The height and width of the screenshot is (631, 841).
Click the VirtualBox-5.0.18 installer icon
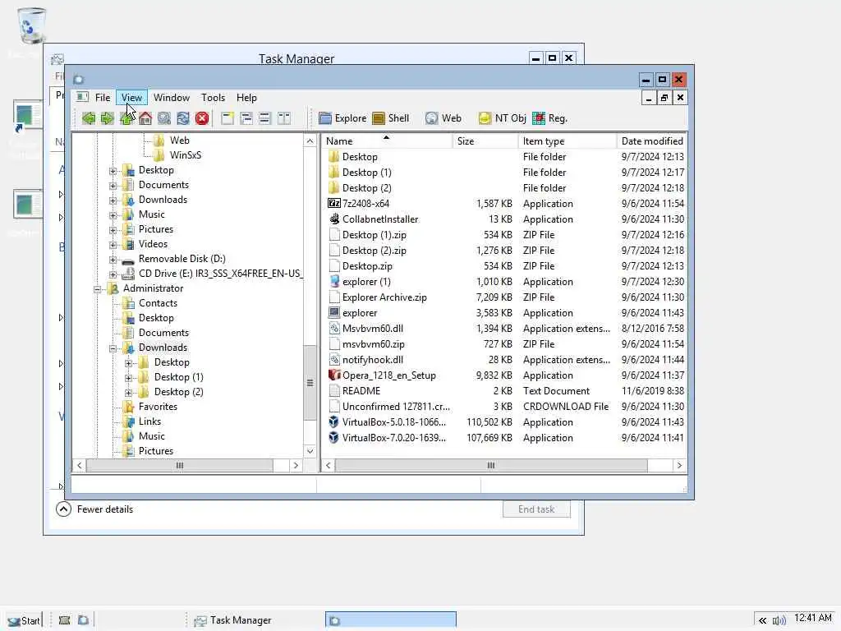(x=333, y=421)
